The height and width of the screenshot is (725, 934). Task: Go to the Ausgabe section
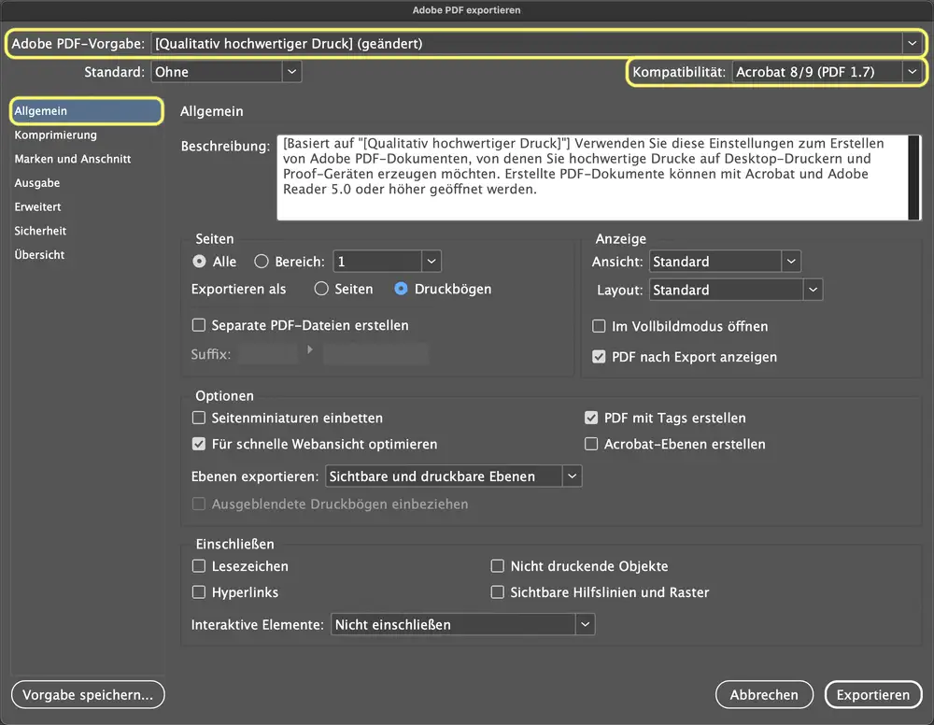click(37, 183)
